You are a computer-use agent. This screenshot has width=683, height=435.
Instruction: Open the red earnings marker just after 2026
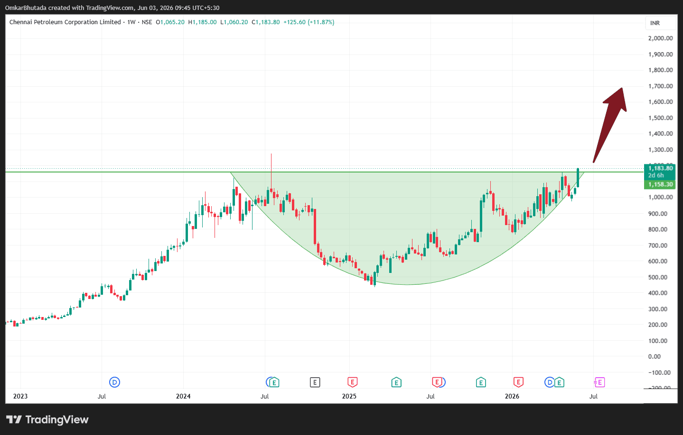click(518, 382)
